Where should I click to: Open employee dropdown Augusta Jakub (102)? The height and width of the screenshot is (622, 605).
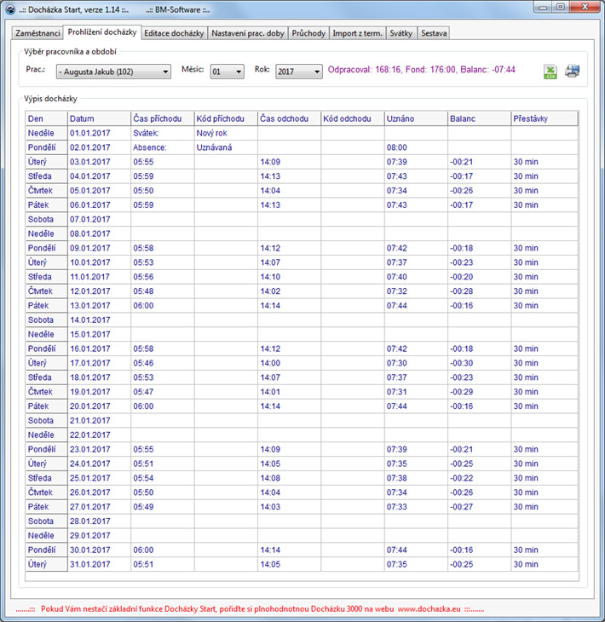[113, 72]
